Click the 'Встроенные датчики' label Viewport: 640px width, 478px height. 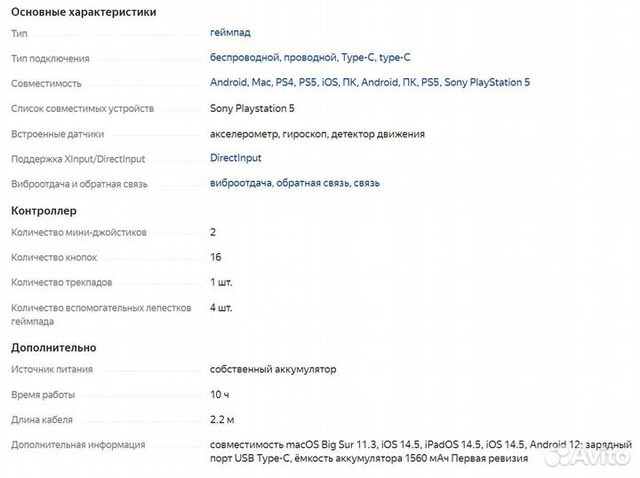(57, 134)
